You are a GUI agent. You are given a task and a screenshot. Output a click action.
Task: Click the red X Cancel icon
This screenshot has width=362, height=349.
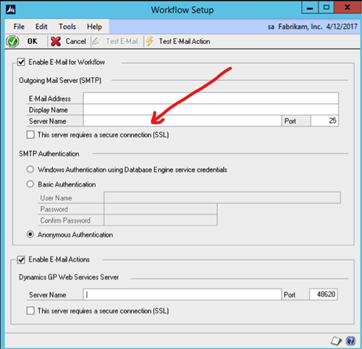[x=56, y=41]
